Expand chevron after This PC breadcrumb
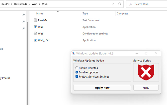The width and height of the screenshot is (167, 105). [x=12, y=4]
